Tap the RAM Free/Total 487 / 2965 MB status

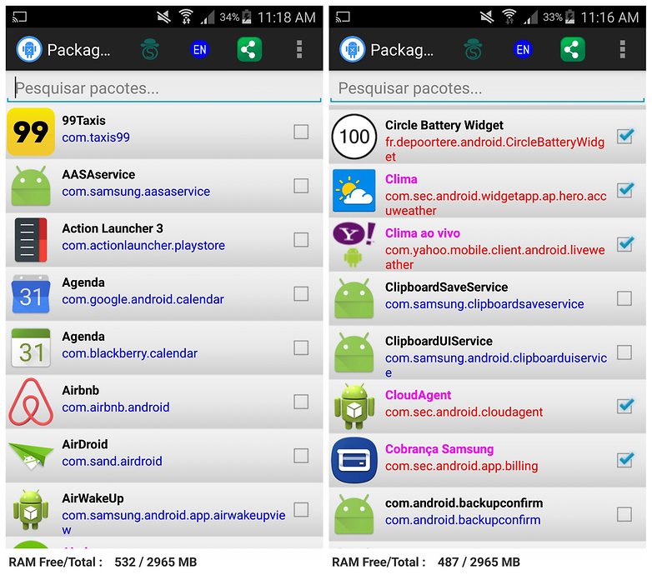[x=426, y=562]
